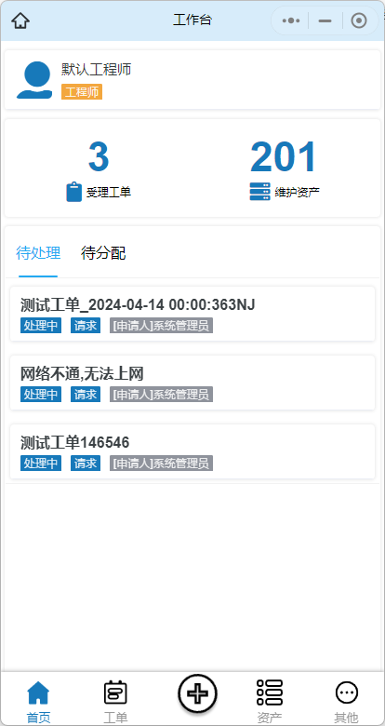Click 请求 tag on 测试工单_2024-04-14 ticket

86,326
